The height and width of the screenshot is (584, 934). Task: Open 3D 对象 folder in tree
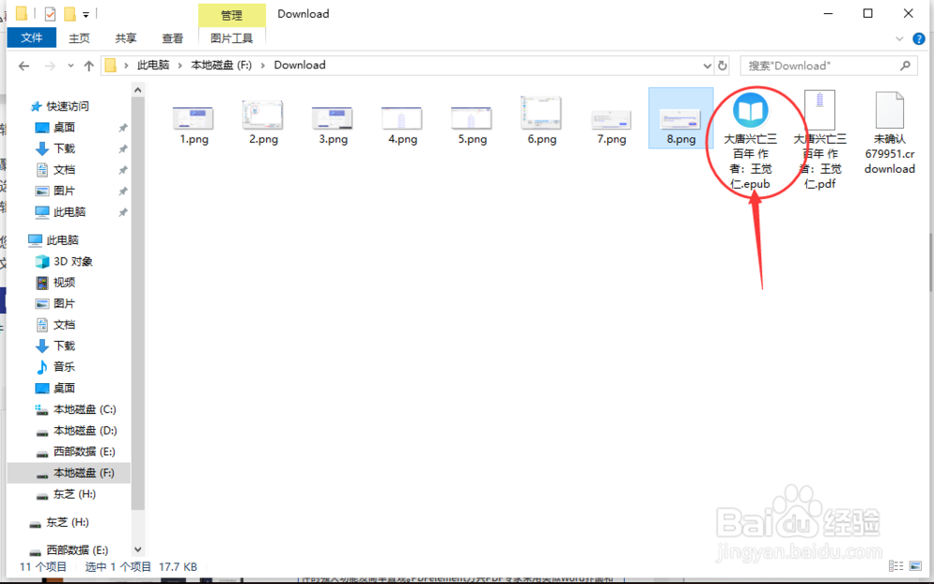(73, 262)
